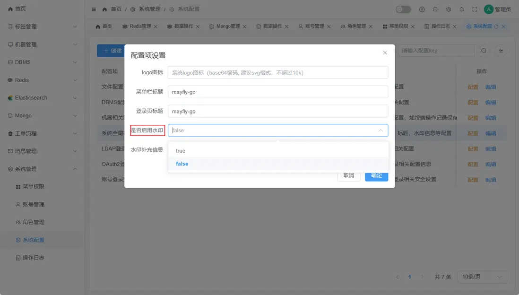
Task: Click the next page pagination arrow
Action: 422,277
